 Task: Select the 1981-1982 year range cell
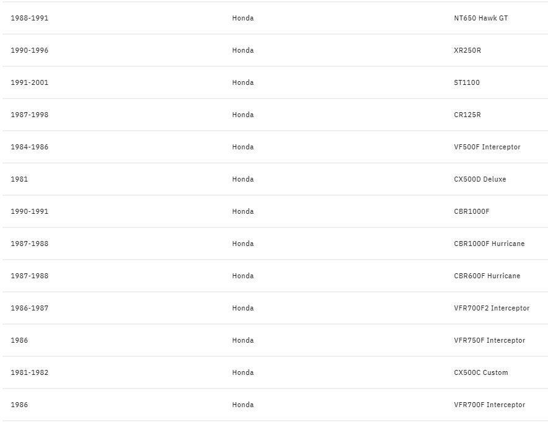[x=29, y=373]
